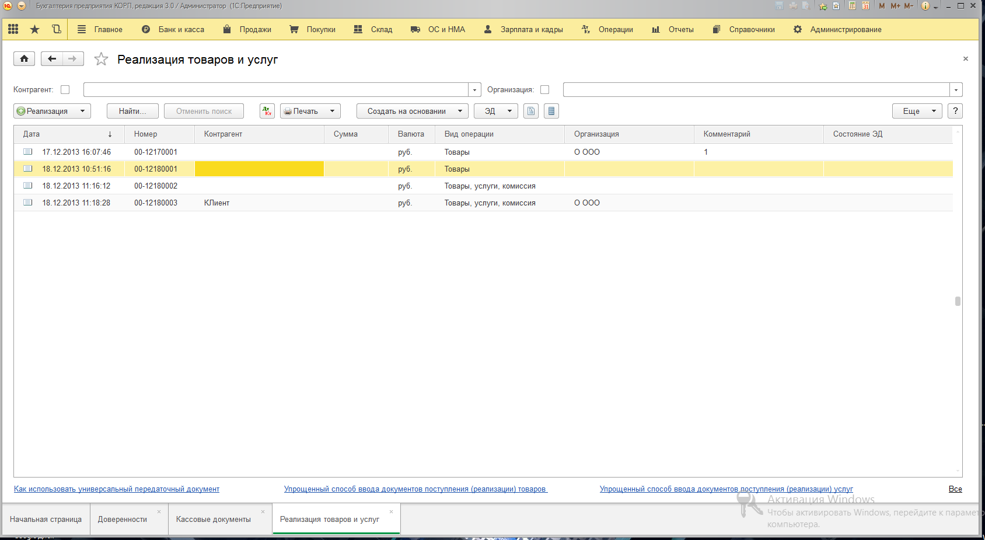
Task: Expand the Организация filter dropdown arrow
Action: coord(956,90)
